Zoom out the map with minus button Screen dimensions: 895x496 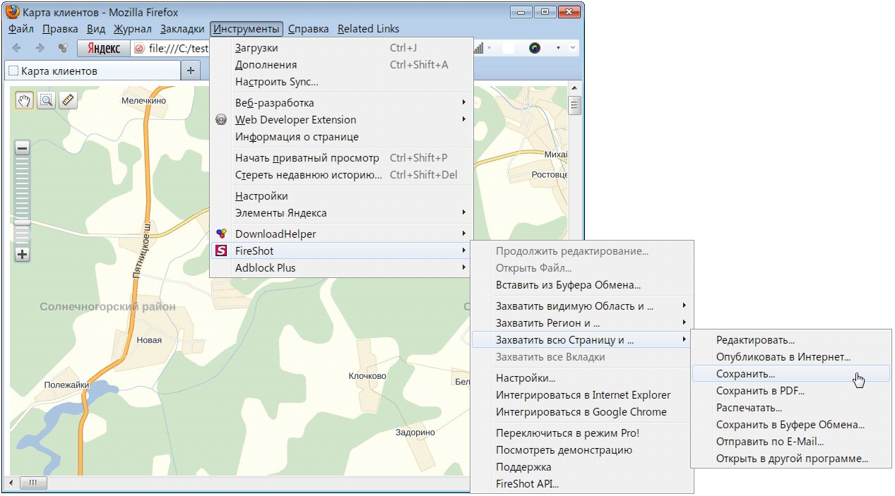pyautogui.click(x=22, y=148)
